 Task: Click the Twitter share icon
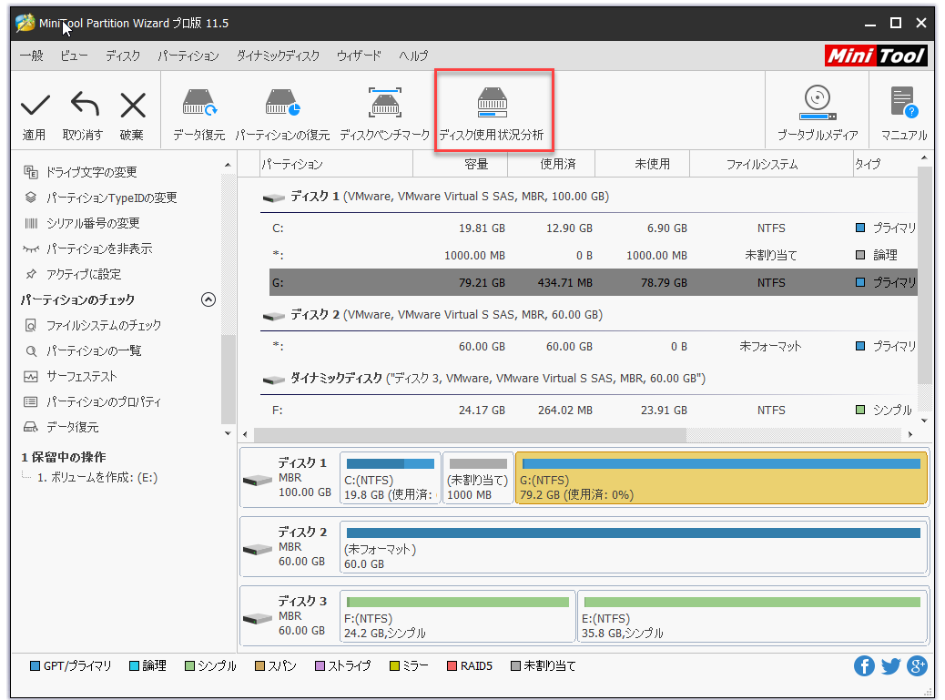pyautogui.click(x=890, y=665)
